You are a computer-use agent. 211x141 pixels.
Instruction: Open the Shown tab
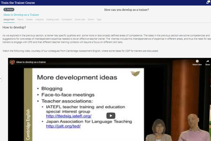click(x=91, y=20)
